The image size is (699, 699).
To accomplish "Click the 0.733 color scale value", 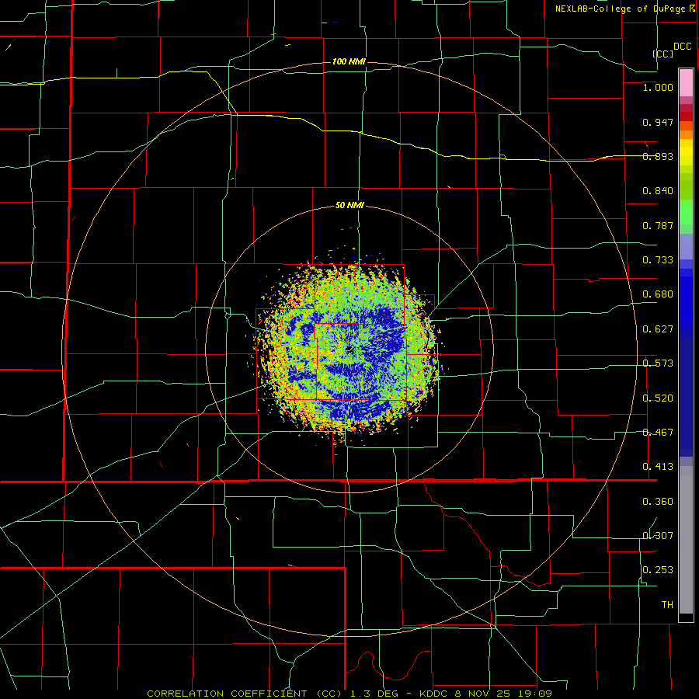I will [658, 260].
